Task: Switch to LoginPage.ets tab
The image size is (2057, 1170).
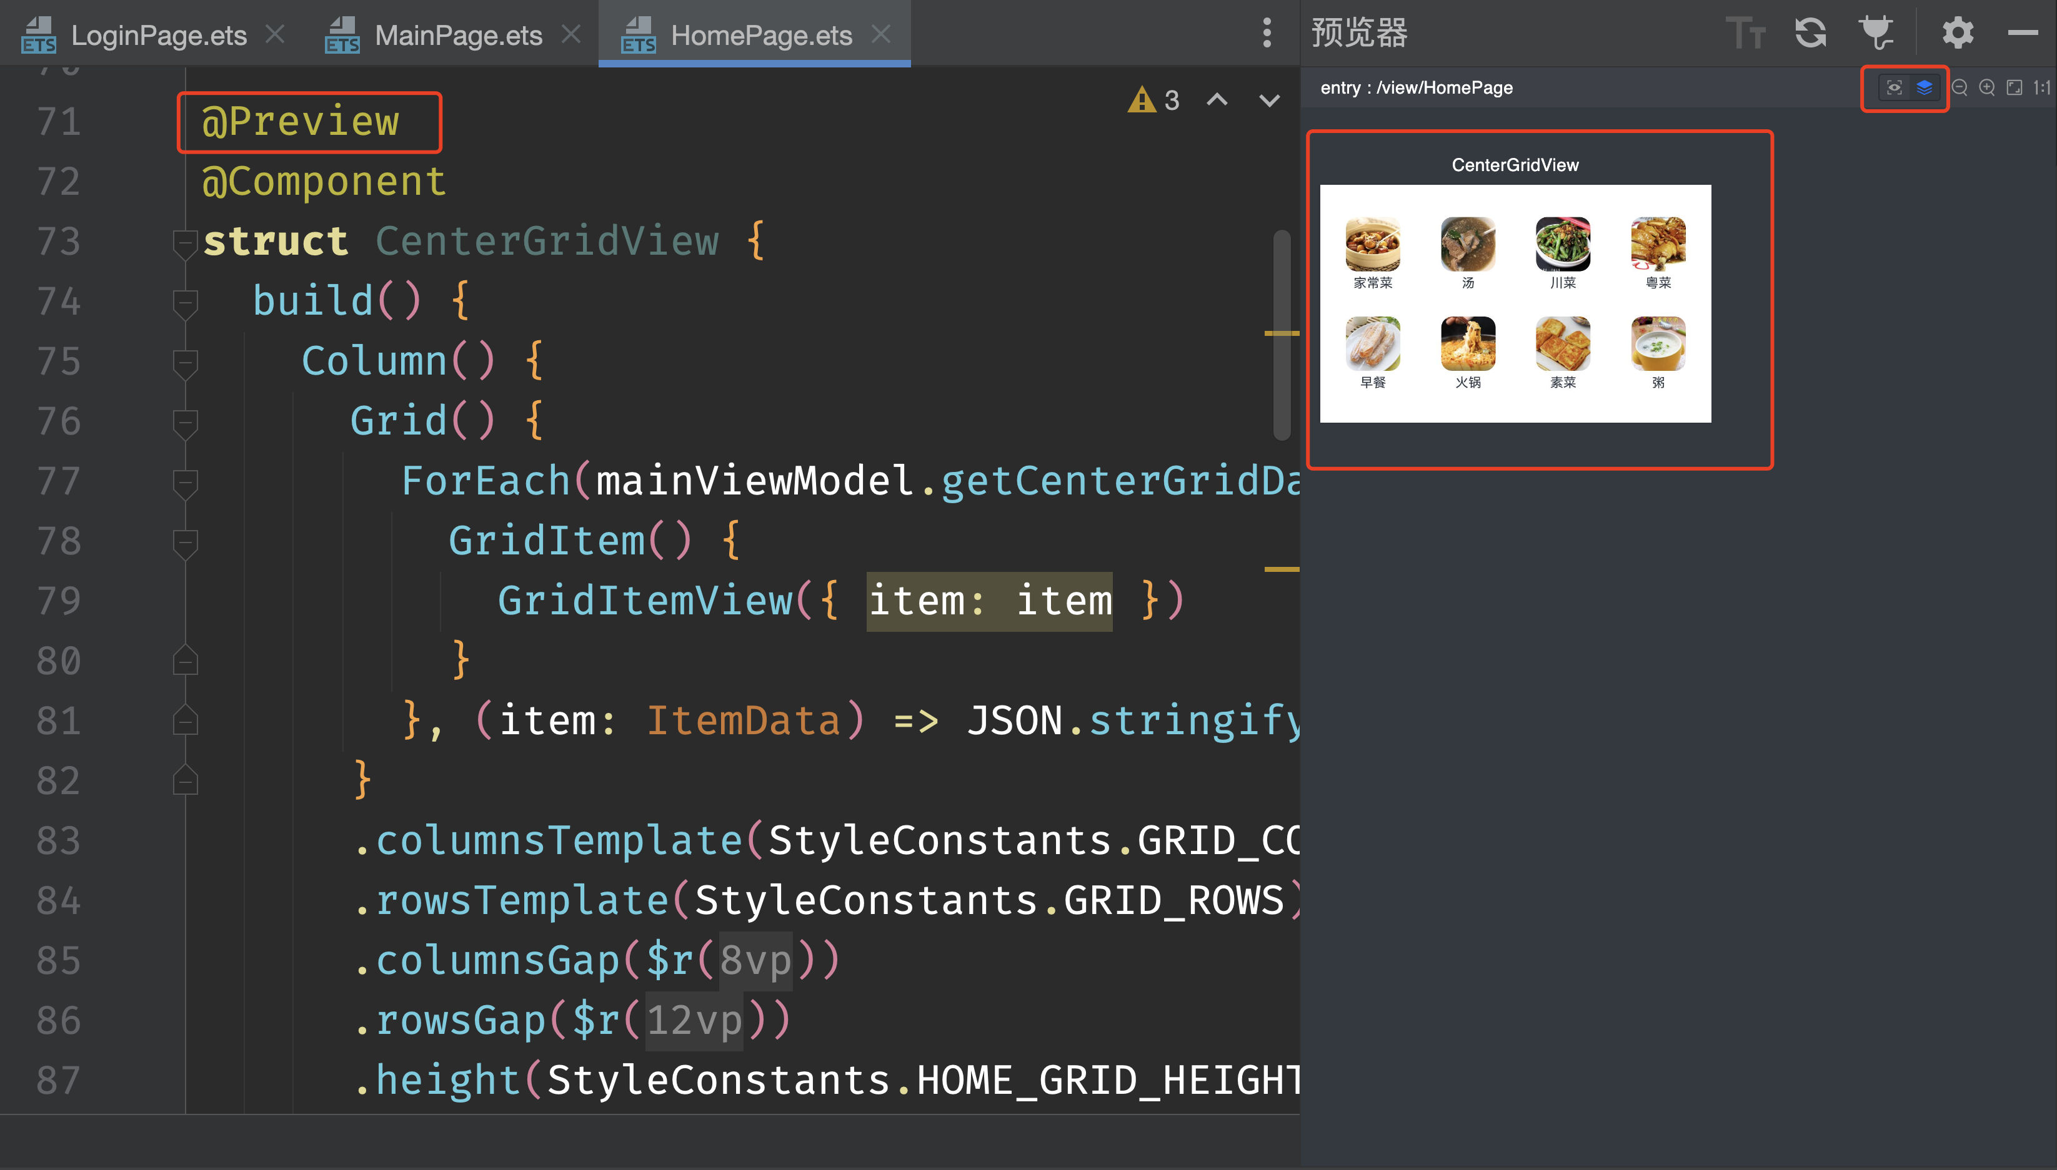Action: pos(159,36)
